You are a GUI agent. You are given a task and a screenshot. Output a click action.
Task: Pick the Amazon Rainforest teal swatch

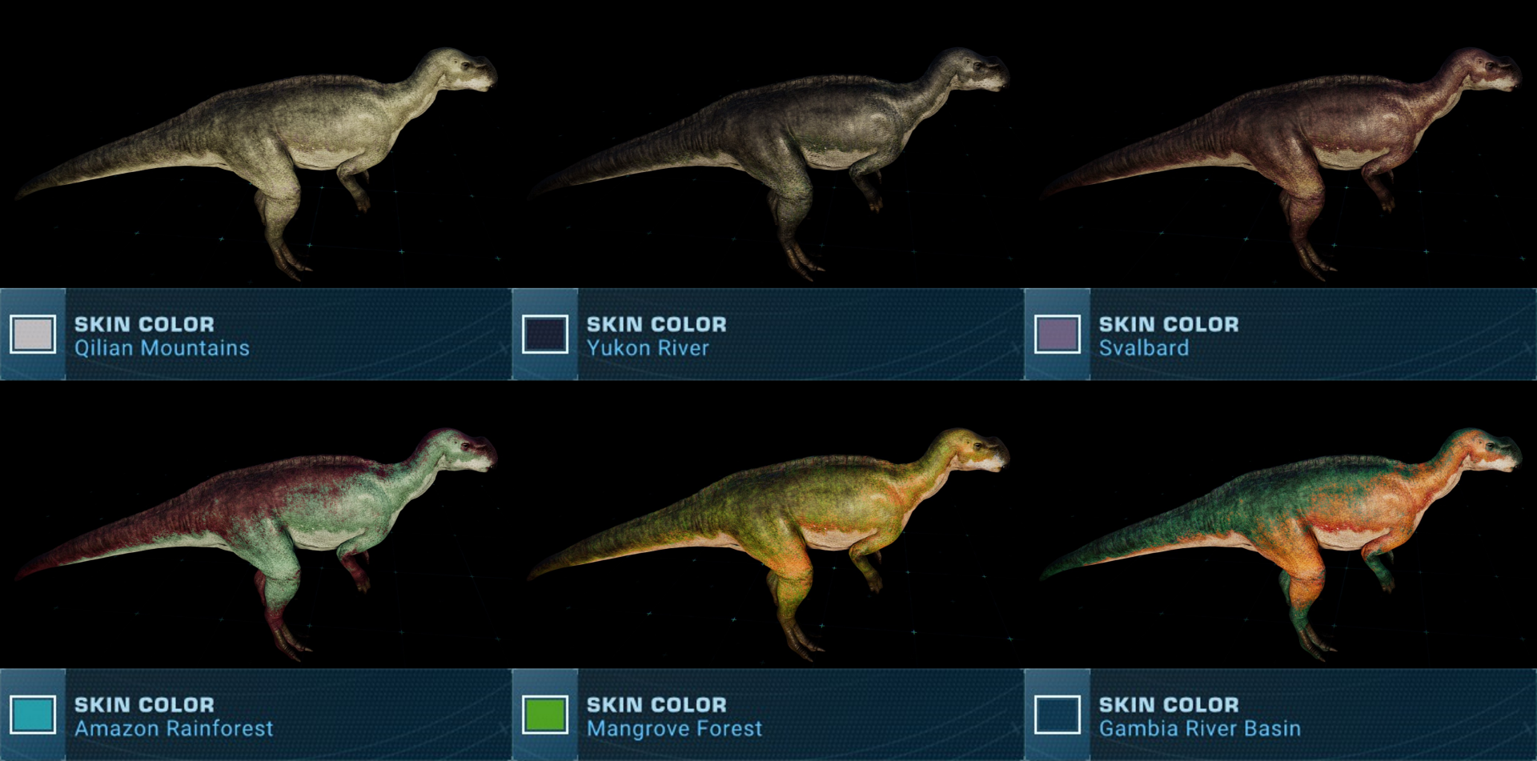click(x=33, y=715)
